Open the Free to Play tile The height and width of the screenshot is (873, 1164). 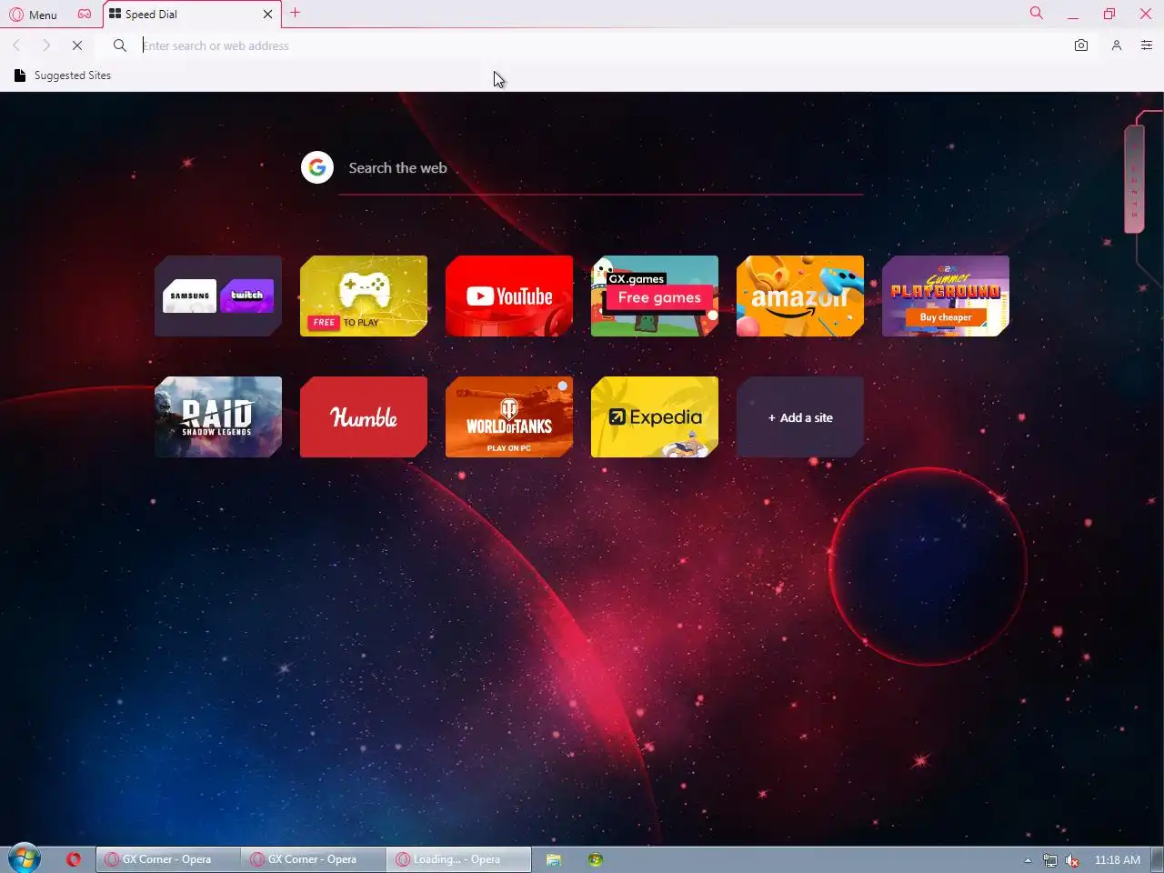364,296
